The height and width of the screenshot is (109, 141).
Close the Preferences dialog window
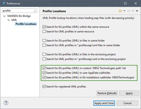click(136, 3)
